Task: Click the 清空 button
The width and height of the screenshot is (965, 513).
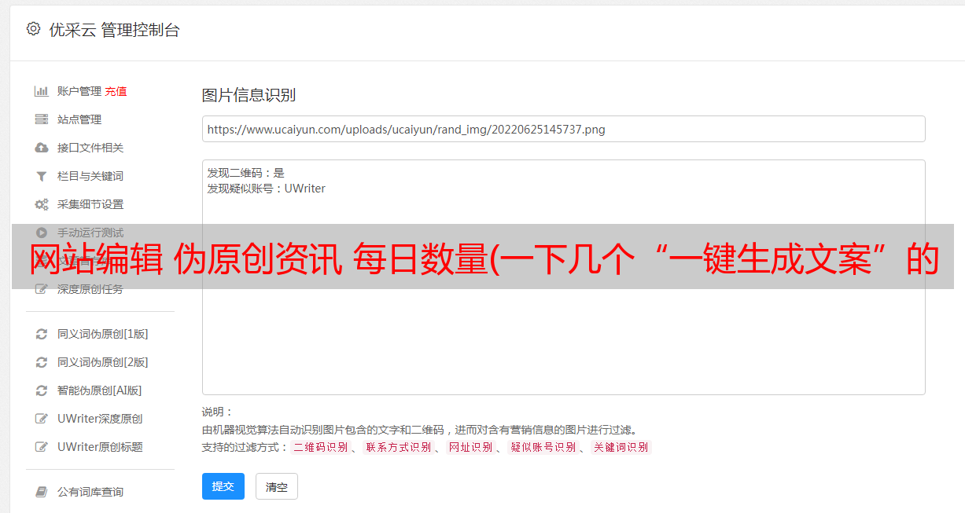Action: (x=277, y=487)
